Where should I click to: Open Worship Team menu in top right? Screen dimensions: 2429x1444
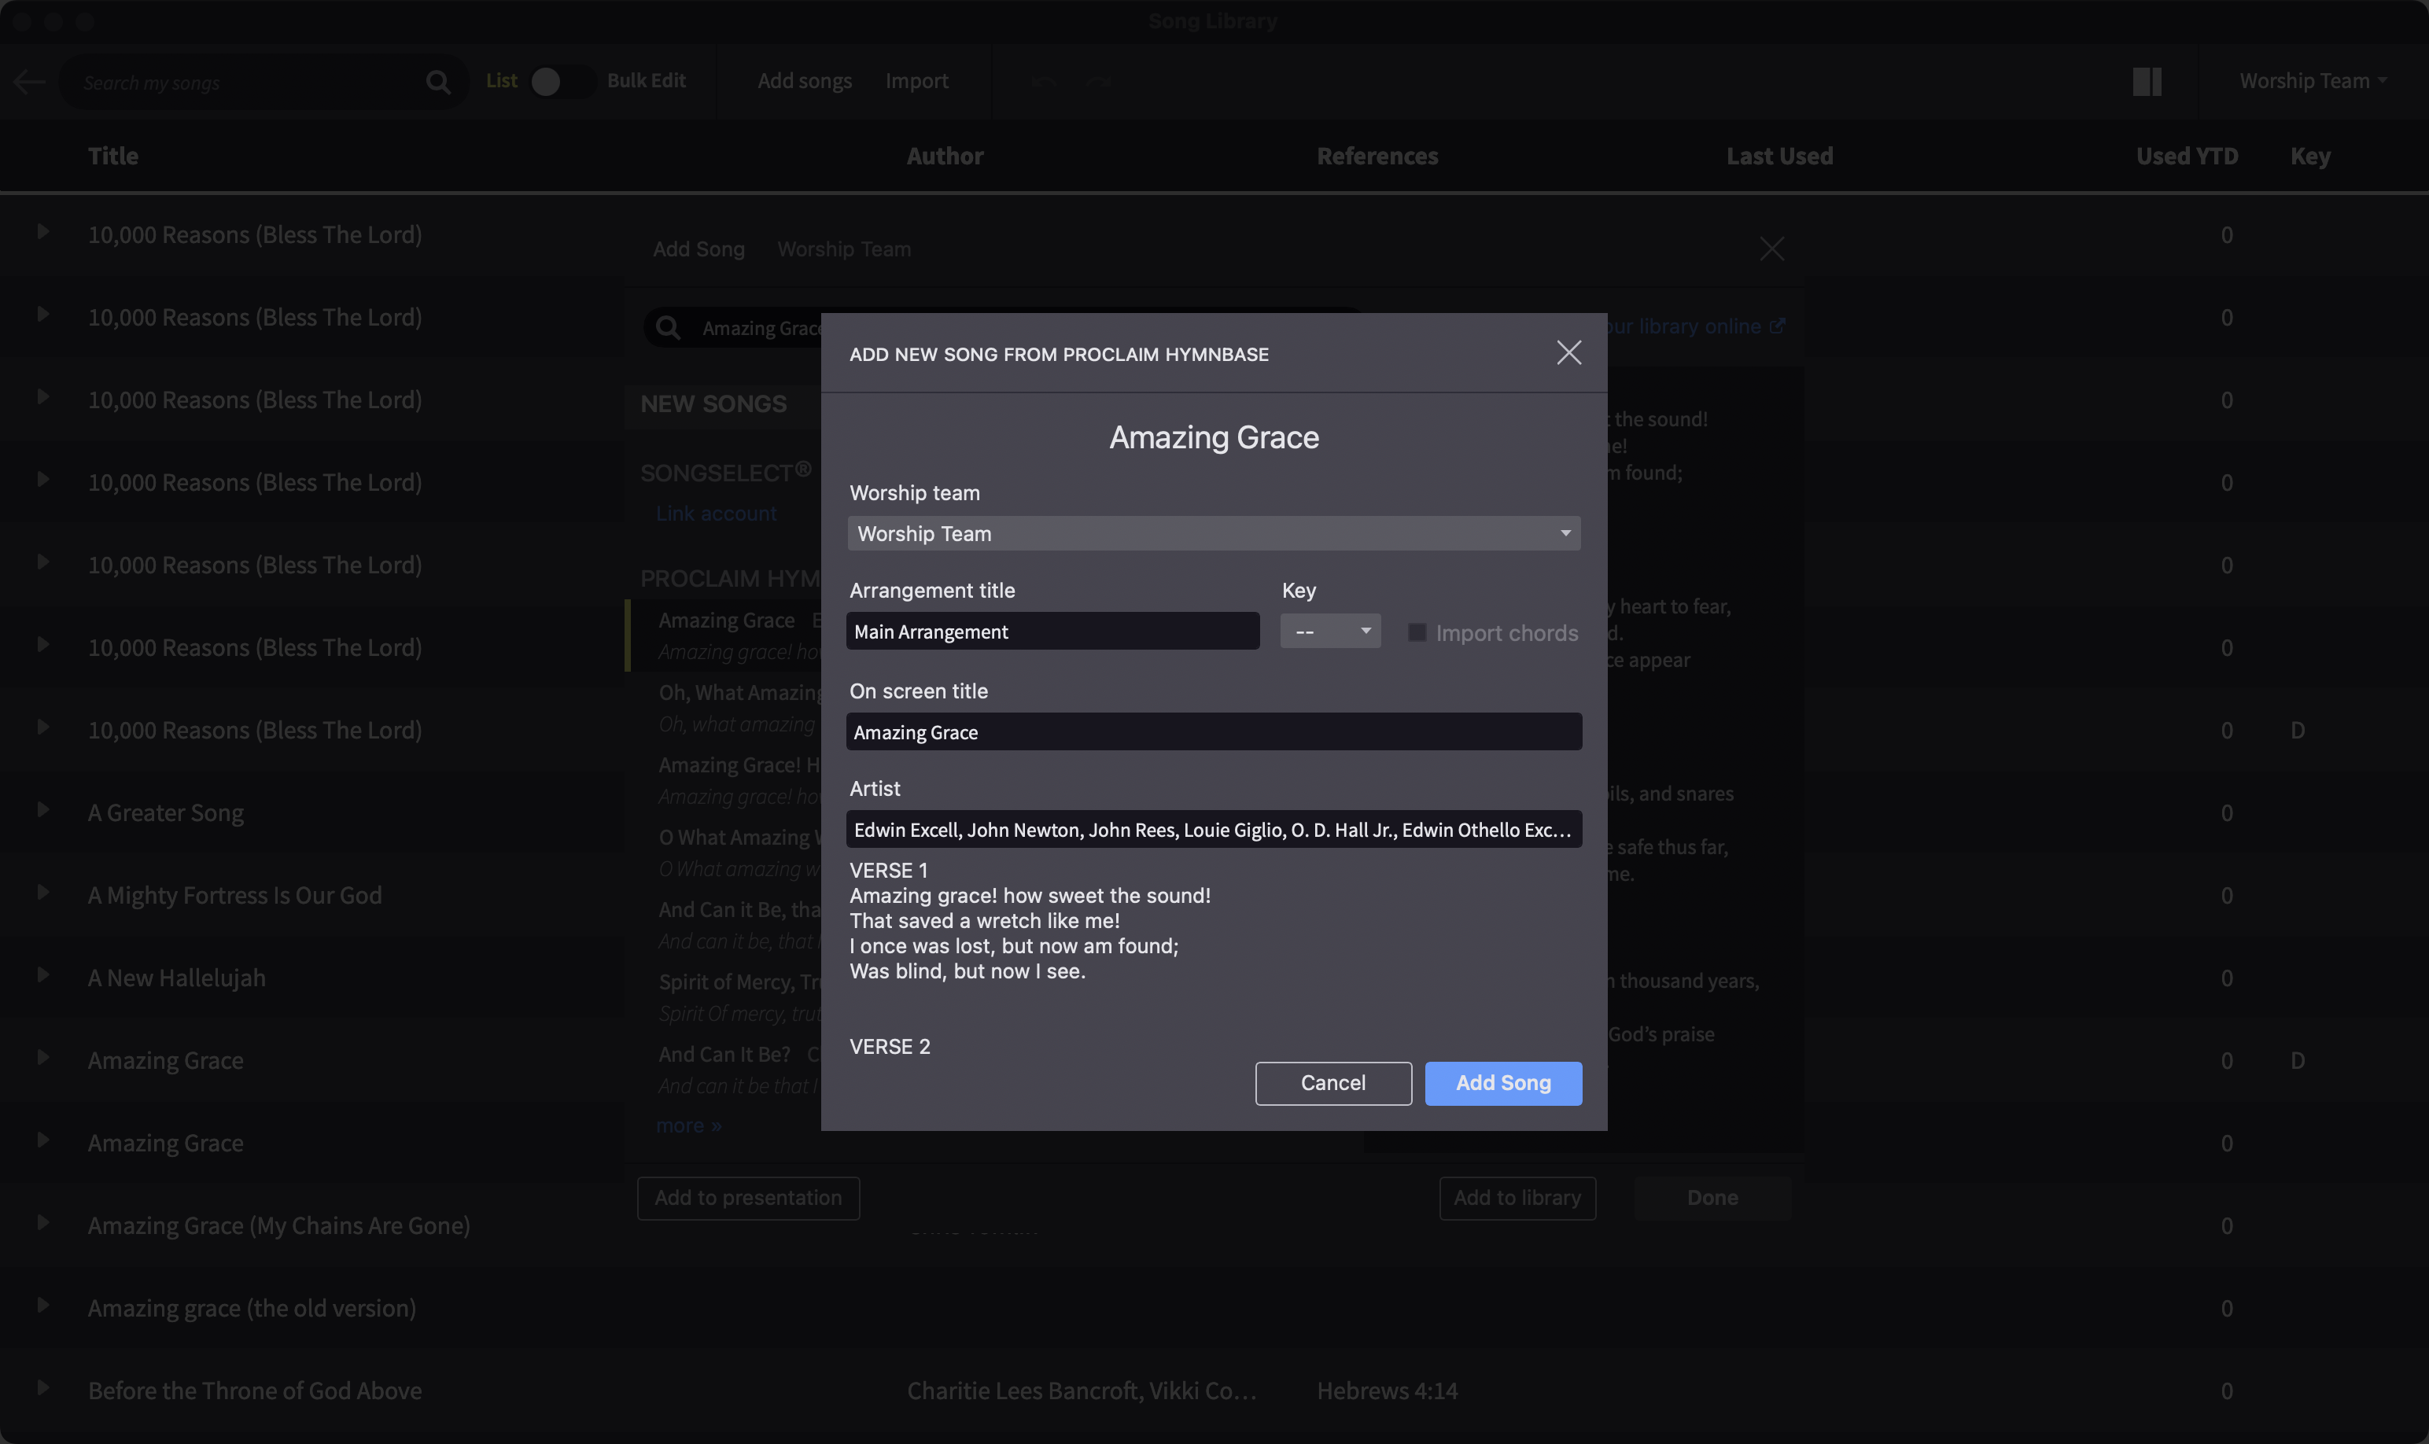[2313, 82]
